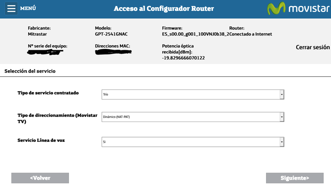The height and width of the screenshot is (189, 331).
Task: Click the movistar wordmark text
Action: (308, 8)
